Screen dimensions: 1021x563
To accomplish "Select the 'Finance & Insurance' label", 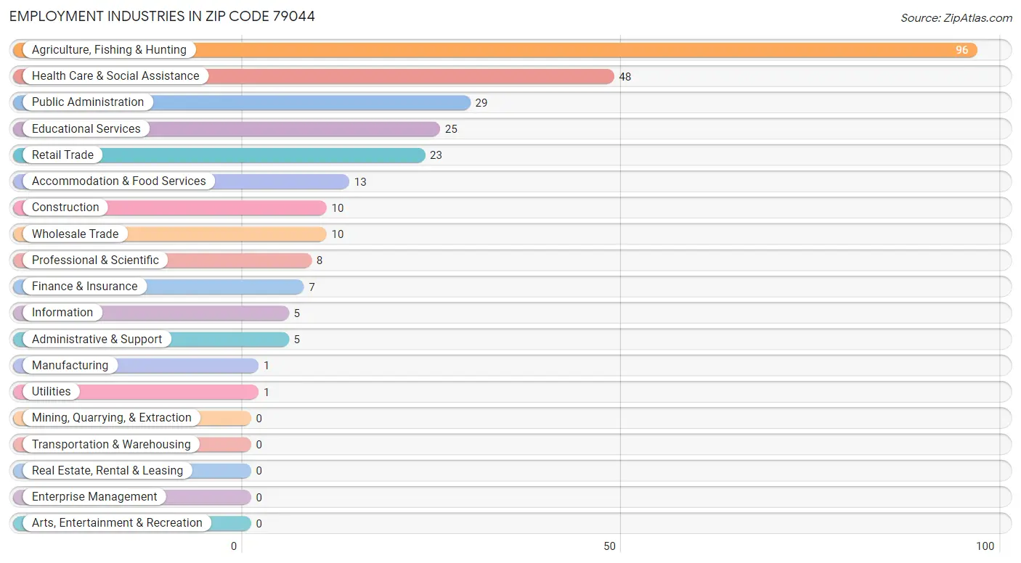I will pos(84,287).
